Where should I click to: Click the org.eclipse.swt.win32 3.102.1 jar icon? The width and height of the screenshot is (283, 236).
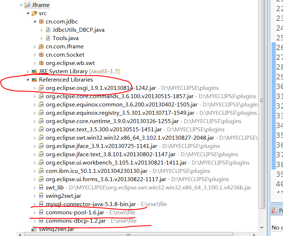click(41, 138)
